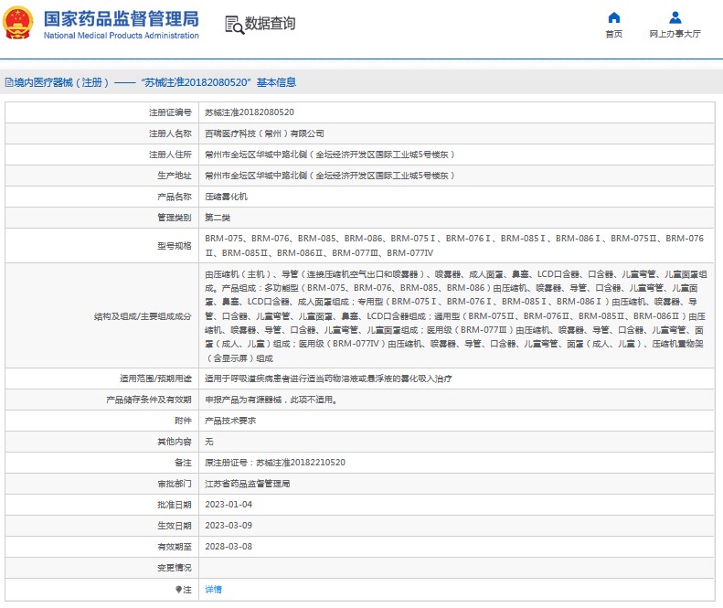This screenshot has width=723, height=608.
Task: Click the 数据查询 heading text
Action: [x=270, y=23]
